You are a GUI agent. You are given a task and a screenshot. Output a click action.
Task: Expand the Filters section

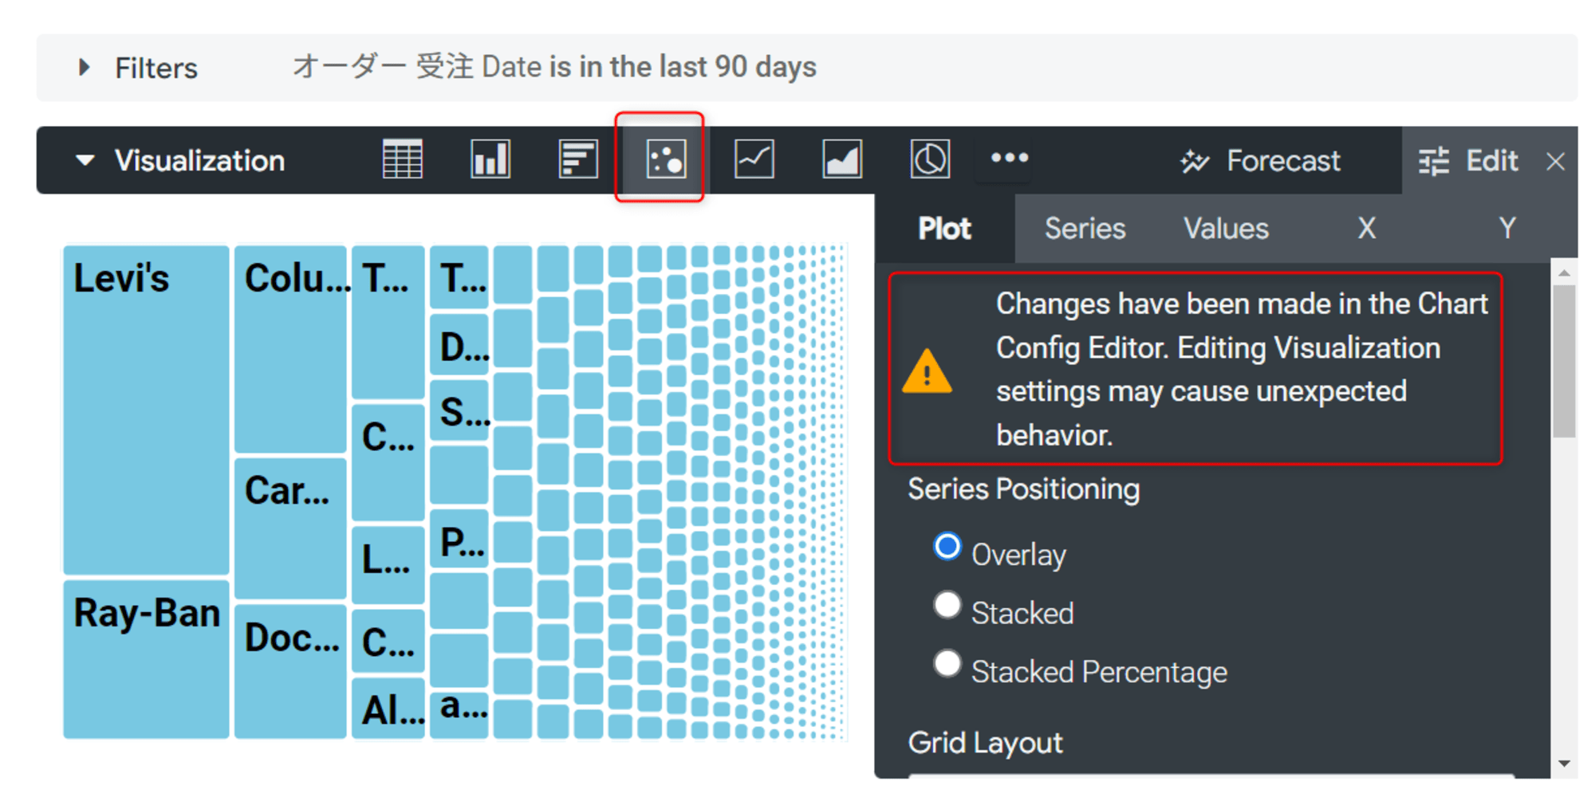click(84, 68)
